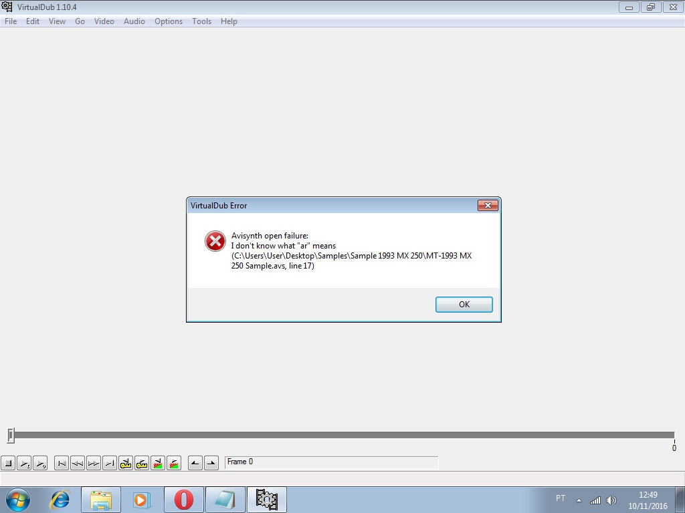Open the File menu

11,21
